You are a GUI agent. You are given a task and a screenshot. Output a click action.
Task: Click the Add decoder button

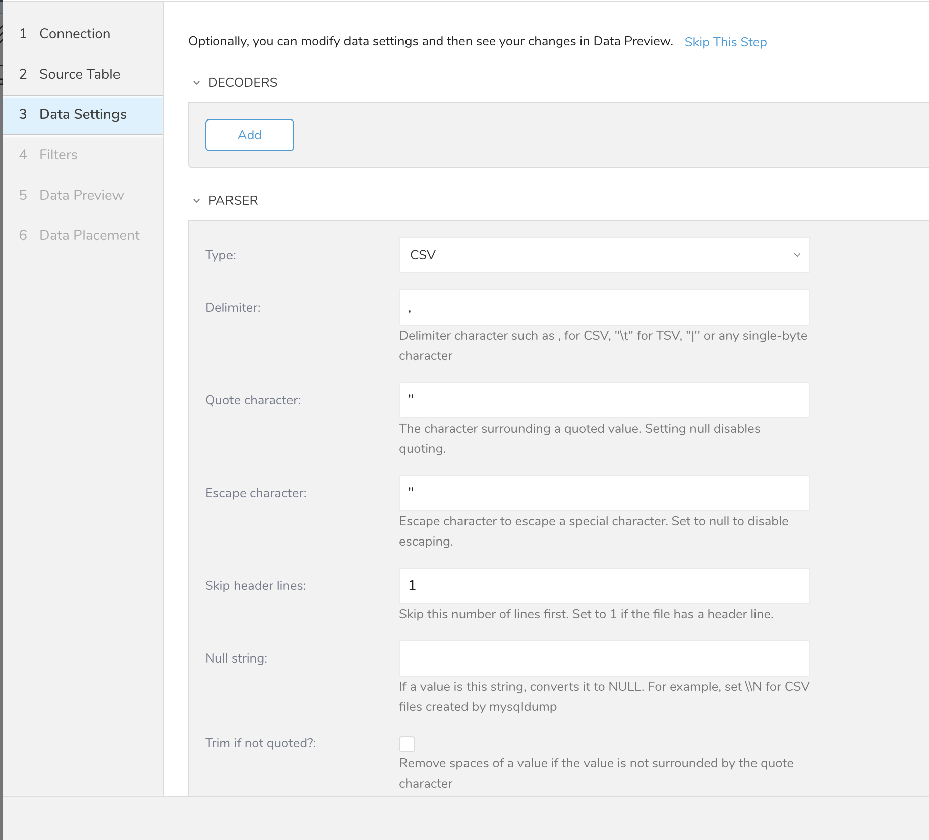coord(249,135)
